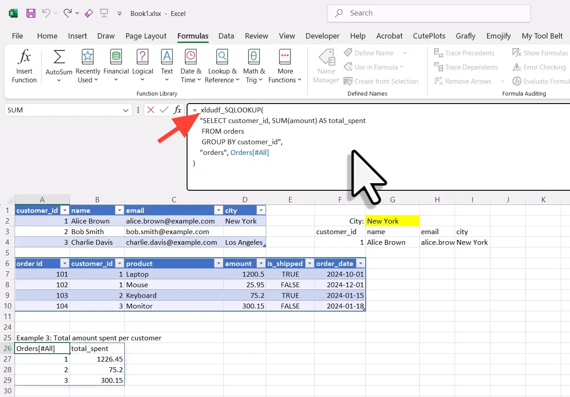The width and height of the screenshot is (570, 397).
Task: Select the yellow highlighted New York cell
Action: (x=392, y=221)
